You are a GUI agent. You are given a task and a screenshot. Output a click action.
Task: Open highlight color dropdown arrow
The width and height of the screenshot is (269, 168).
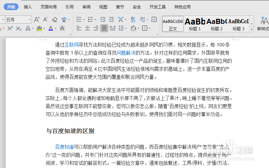[x=44, y=29]
